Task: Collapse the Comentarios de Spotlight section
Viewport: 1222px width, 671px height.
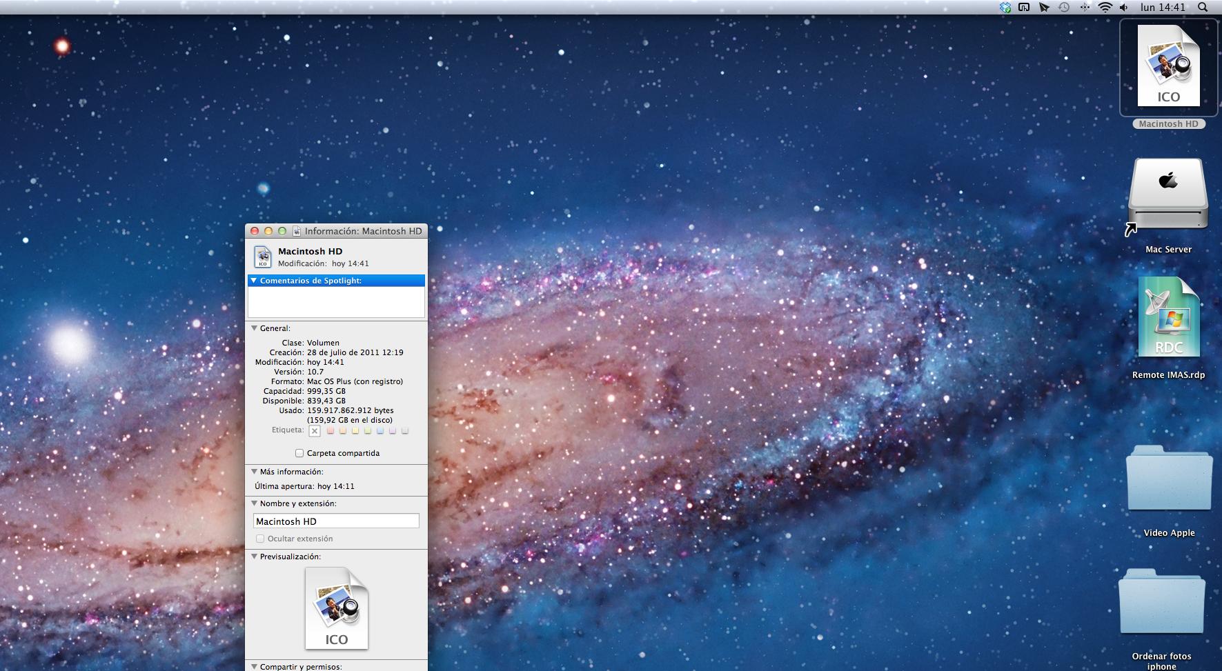Action: click(254, 281)
